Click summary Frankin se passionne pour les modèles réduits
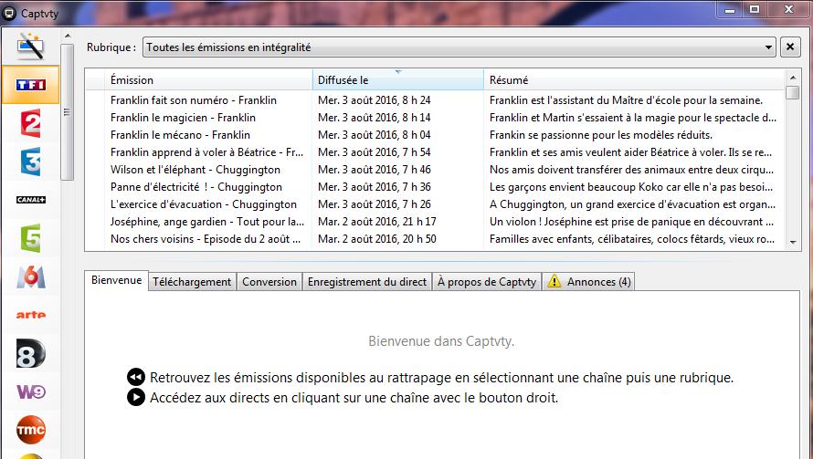 [601, 135]
